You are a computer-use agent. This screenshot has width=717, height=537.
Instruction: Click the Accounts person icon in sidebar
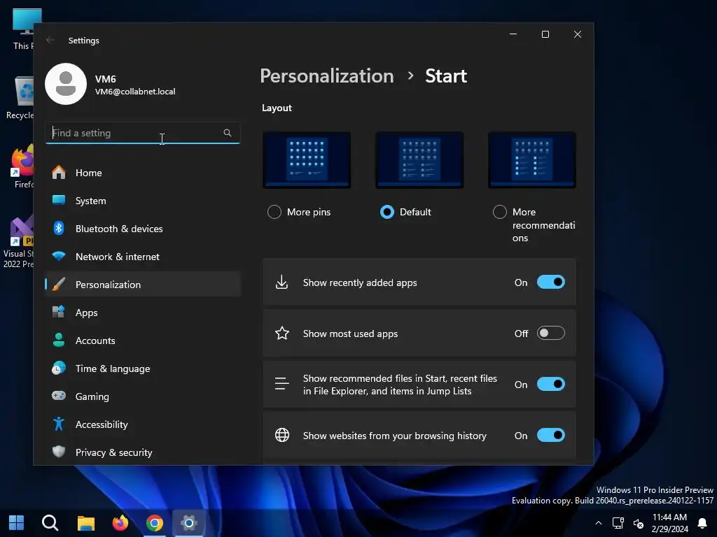(59, 341)
